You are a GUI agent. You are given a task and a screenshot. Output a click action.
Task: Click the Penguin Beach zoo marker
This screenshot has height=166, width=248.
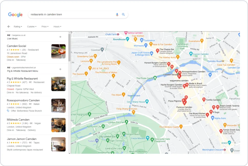[x=124, y=134]
